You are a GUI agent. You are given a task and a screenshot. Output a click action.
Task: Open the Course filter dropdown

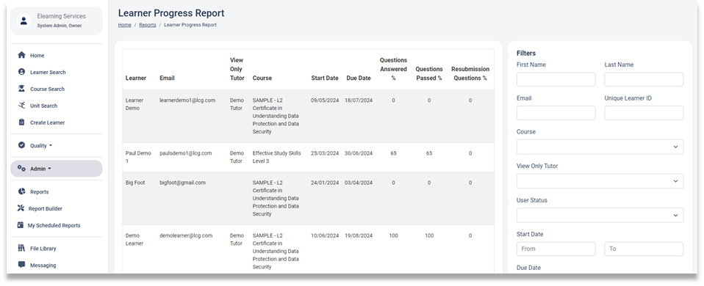600,147
